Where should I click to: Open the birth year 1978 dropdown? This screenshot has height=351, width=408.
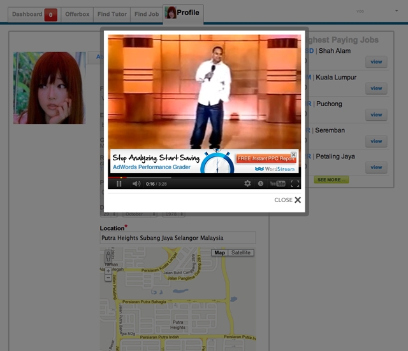pos(173,214)
